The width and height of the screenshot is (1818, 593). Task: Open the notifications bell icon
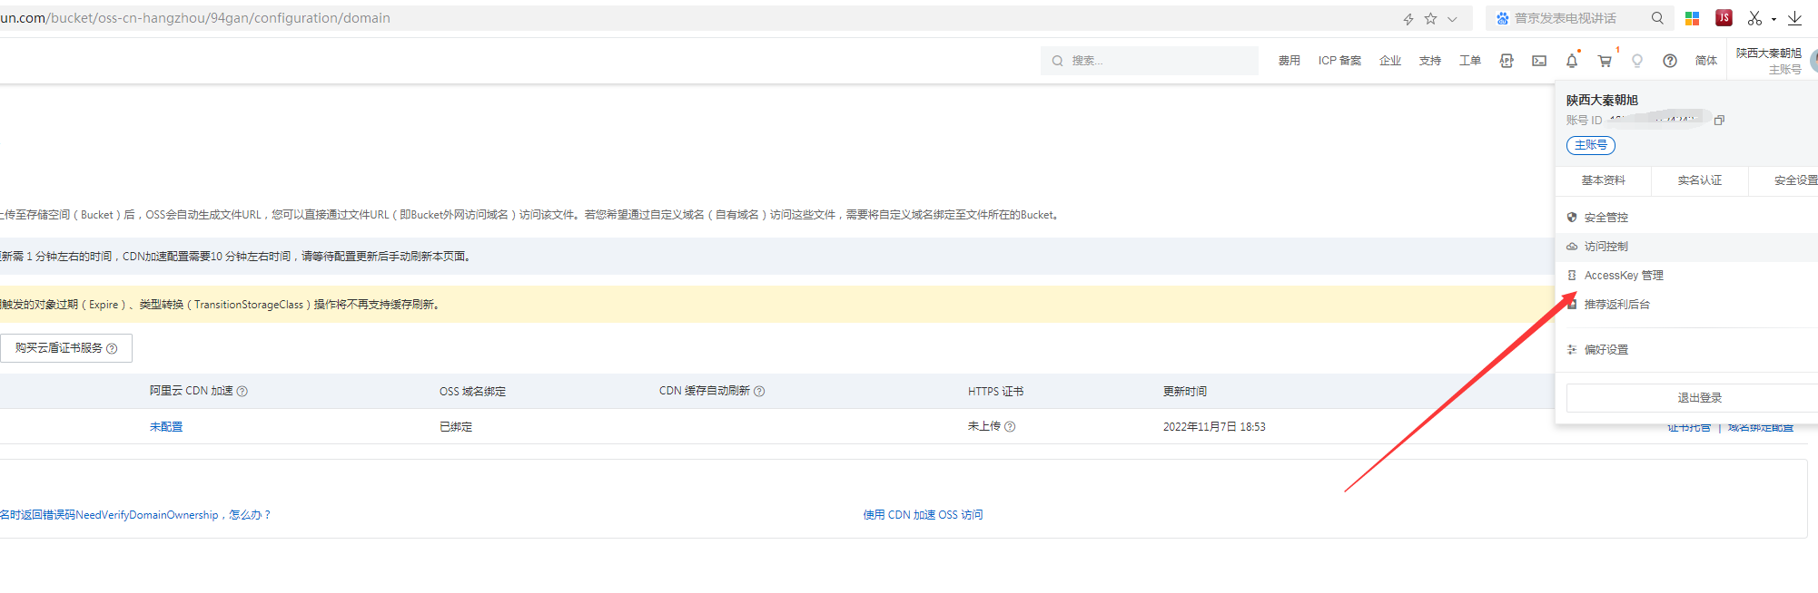[x=1572, y=61]
